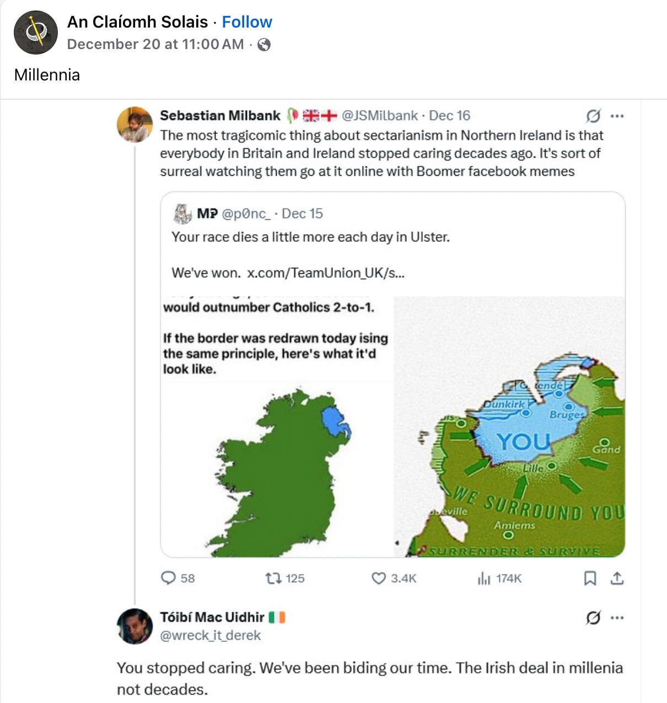Click the share upload icon on tweet
Image resolution: width=667 pixels, height=703 pixels.
click(617, 578)
